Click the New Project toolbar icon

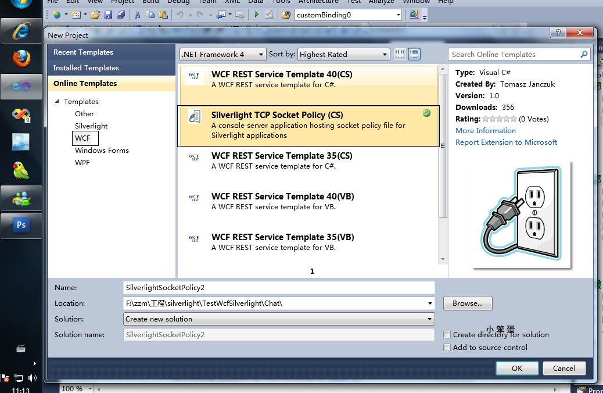coord(56,15)
